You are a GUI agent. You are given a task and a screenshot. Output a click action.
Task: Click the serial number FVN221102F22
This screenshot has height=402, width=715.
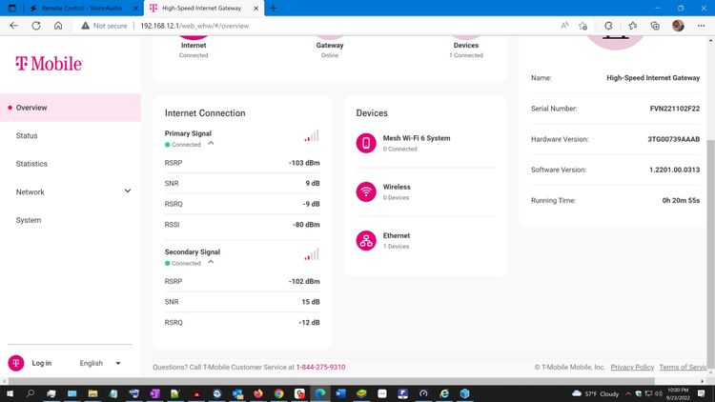pyautogui.click(x=674, y=109)
